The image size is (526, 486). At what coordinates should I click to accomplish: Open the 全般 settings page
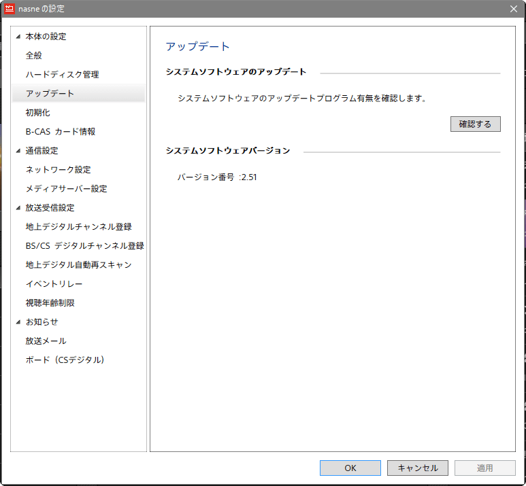pyautogui.click(x=34, y=56)
